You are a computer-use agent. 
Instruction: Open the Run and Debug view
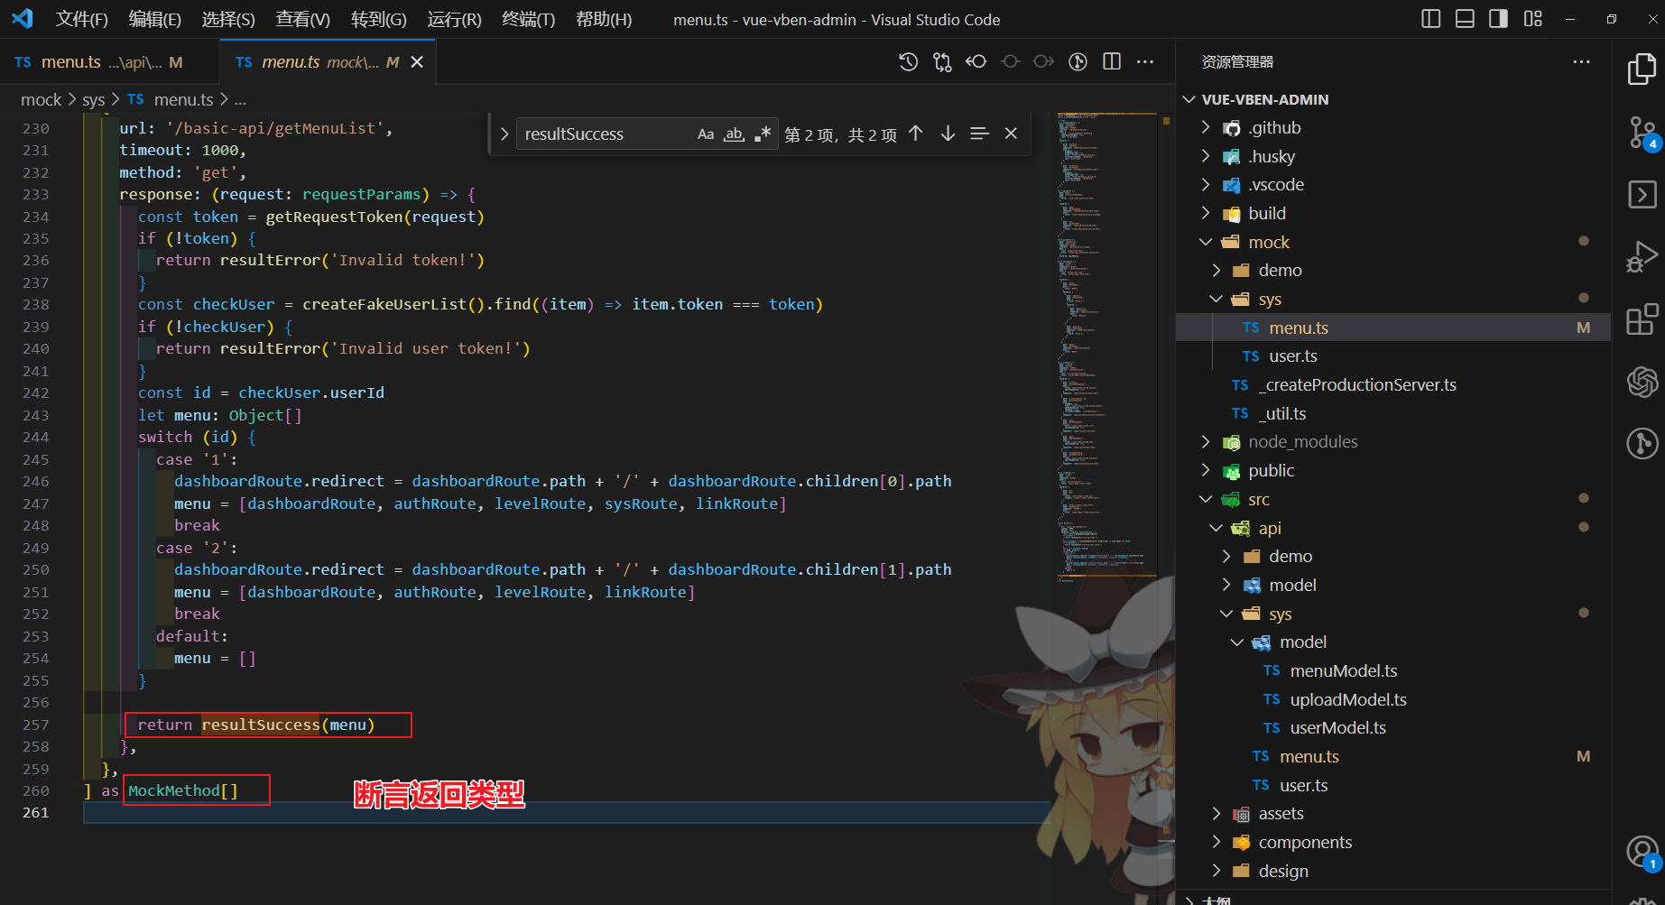click(x=1642, y=257)
